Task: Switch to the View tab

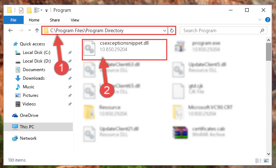Action: point(75,20)
